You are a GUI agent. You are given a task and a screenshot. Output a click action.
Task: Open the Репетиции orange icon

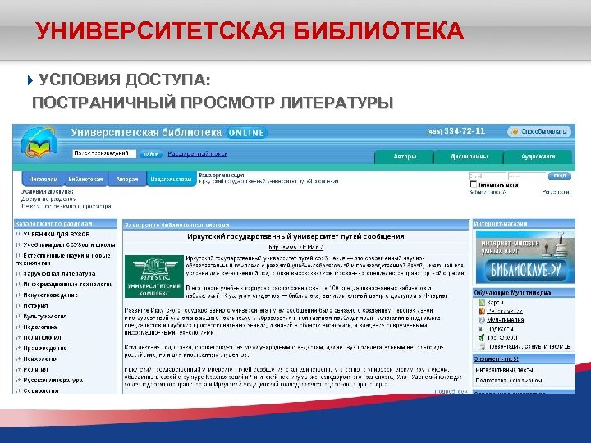tap(481, 311)
